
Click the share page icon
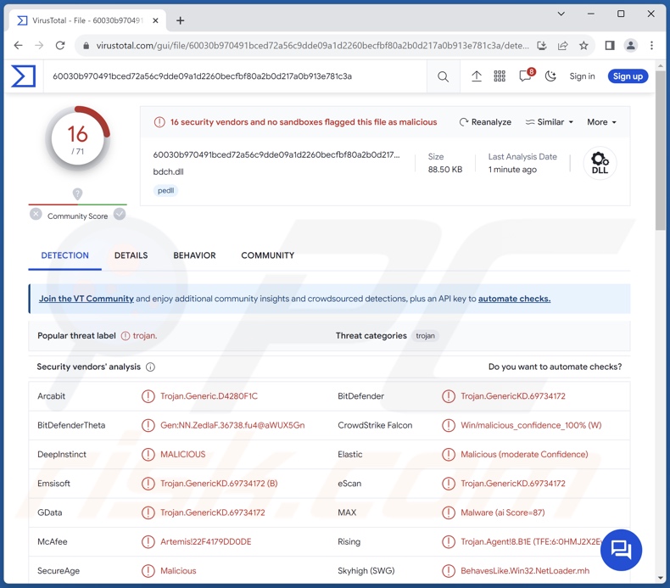pyautogui.click(x=563, y=45)
